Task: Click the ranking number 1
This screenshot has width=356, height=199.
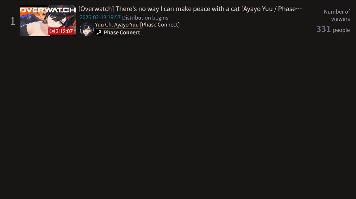Action: tap(13, 21)
